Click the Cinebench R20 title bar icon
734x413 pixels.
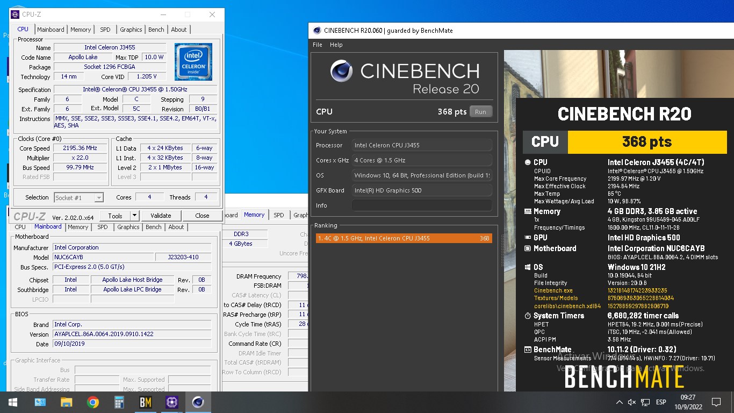coord(317,31)
